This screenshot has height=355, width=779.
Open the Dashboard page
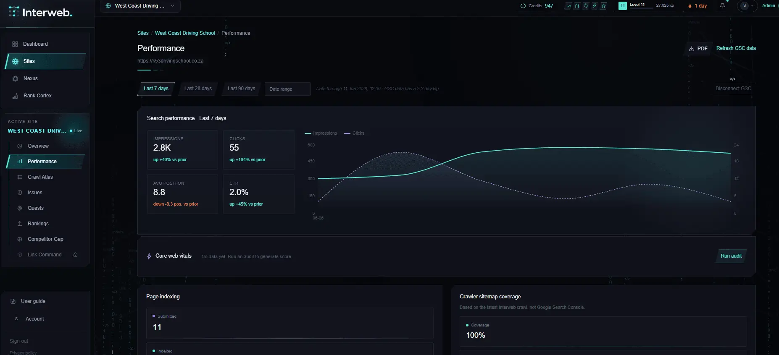pos(45,44)
